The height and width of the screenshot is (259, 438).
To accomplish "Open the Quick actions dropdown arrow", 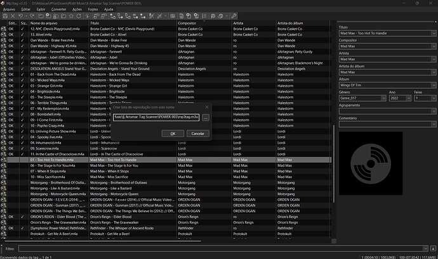I will coord(166,16).
